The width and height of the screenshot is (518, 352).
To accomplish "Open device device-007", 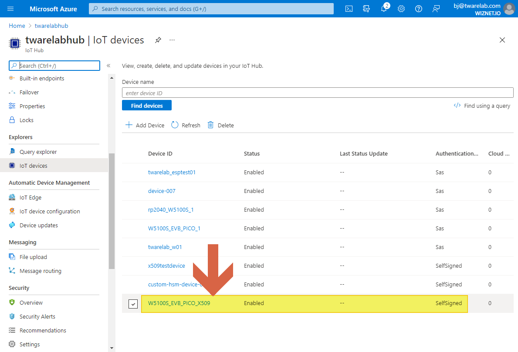I will (x=162, y=191).
